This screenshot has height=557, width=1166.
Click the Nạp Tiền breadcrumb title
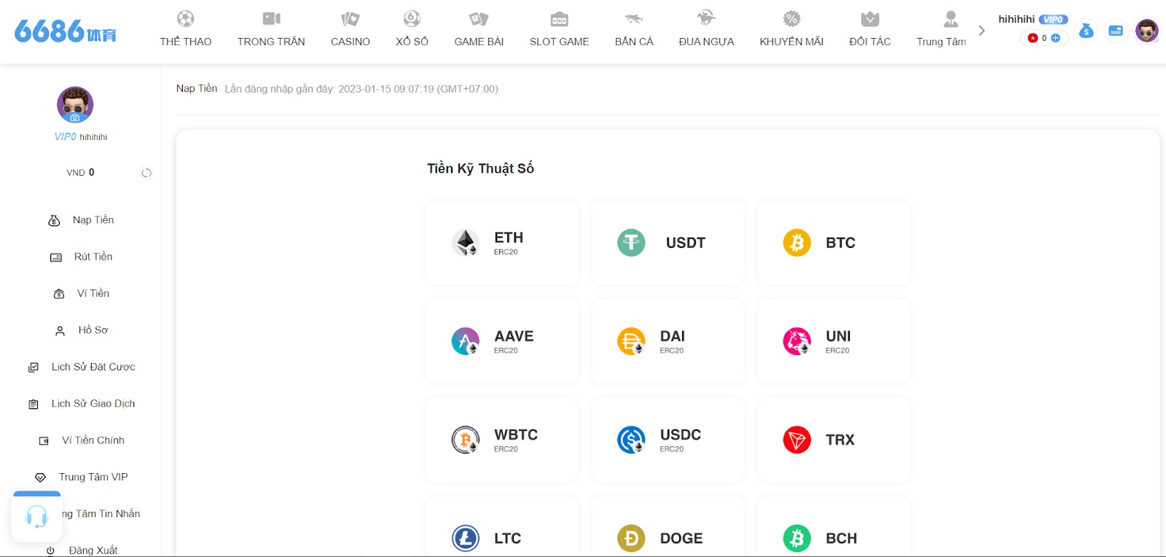point(197,88)
